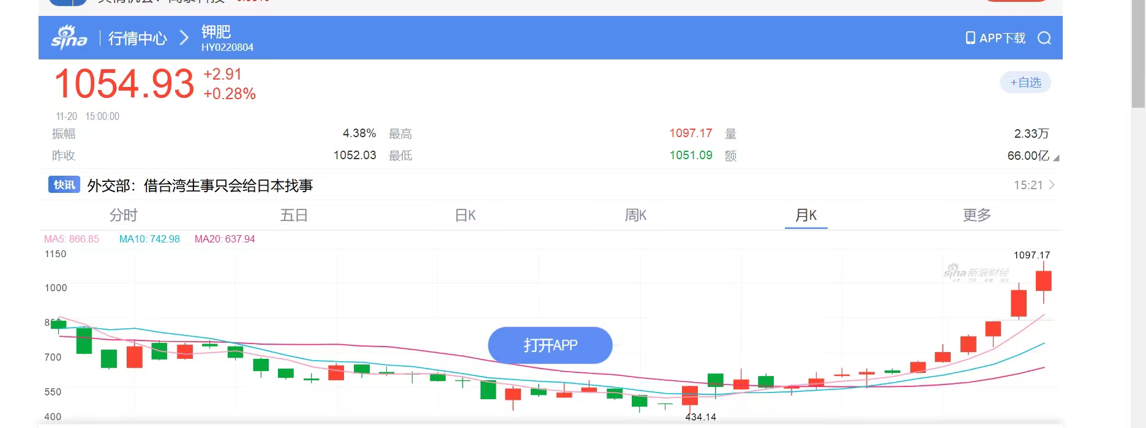Open the search magnifier icon
The width and height of the screenshot is (1146, 428).
[x=1044, y=38]
